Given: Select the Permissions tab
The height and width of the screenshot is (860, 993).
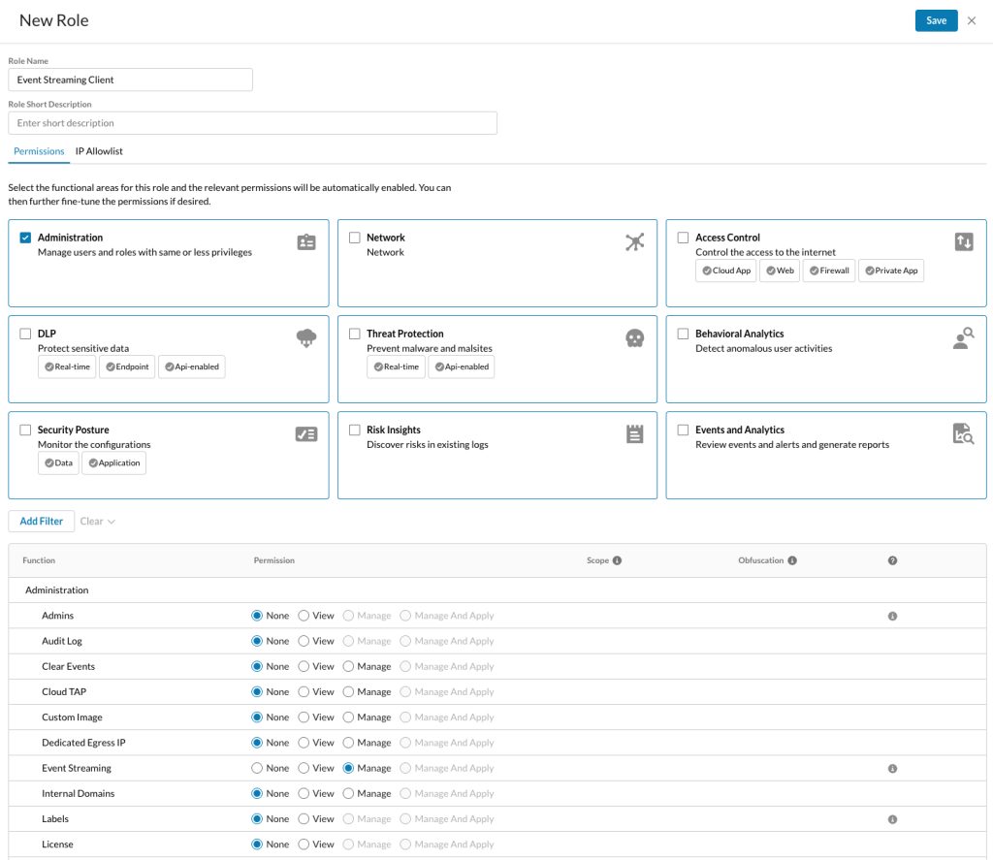Looking at the screenshot, I should (39, 151).
